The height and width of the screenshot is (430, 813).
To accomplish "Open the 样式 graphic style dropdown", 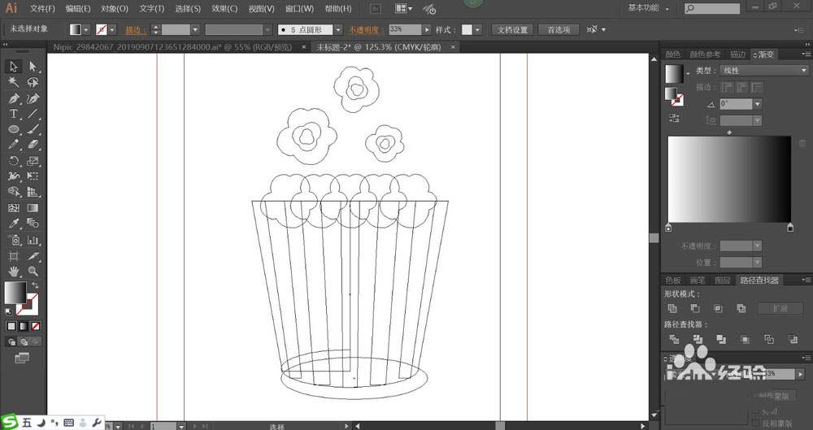I will 477,29.
